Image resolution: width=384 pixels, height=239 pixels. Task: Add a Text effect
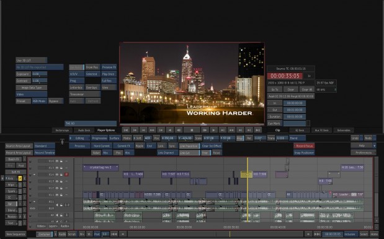click(11, 223)
